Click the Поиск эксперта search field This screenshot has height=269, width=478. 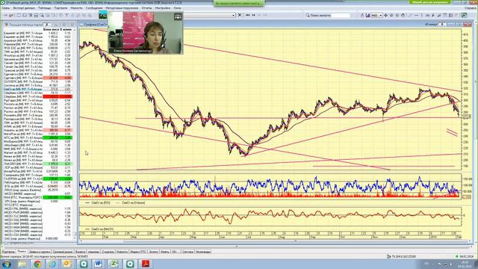[341, 15]
